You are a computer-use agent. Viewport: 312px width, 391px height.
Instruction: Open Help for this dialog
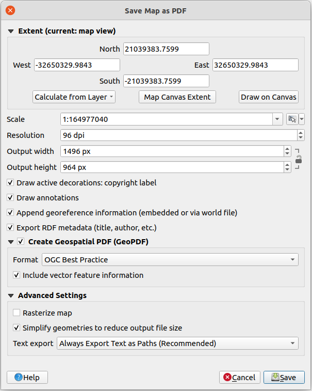[x=27, y=378]
